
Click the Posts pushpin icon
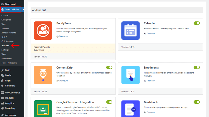(2, 70)
